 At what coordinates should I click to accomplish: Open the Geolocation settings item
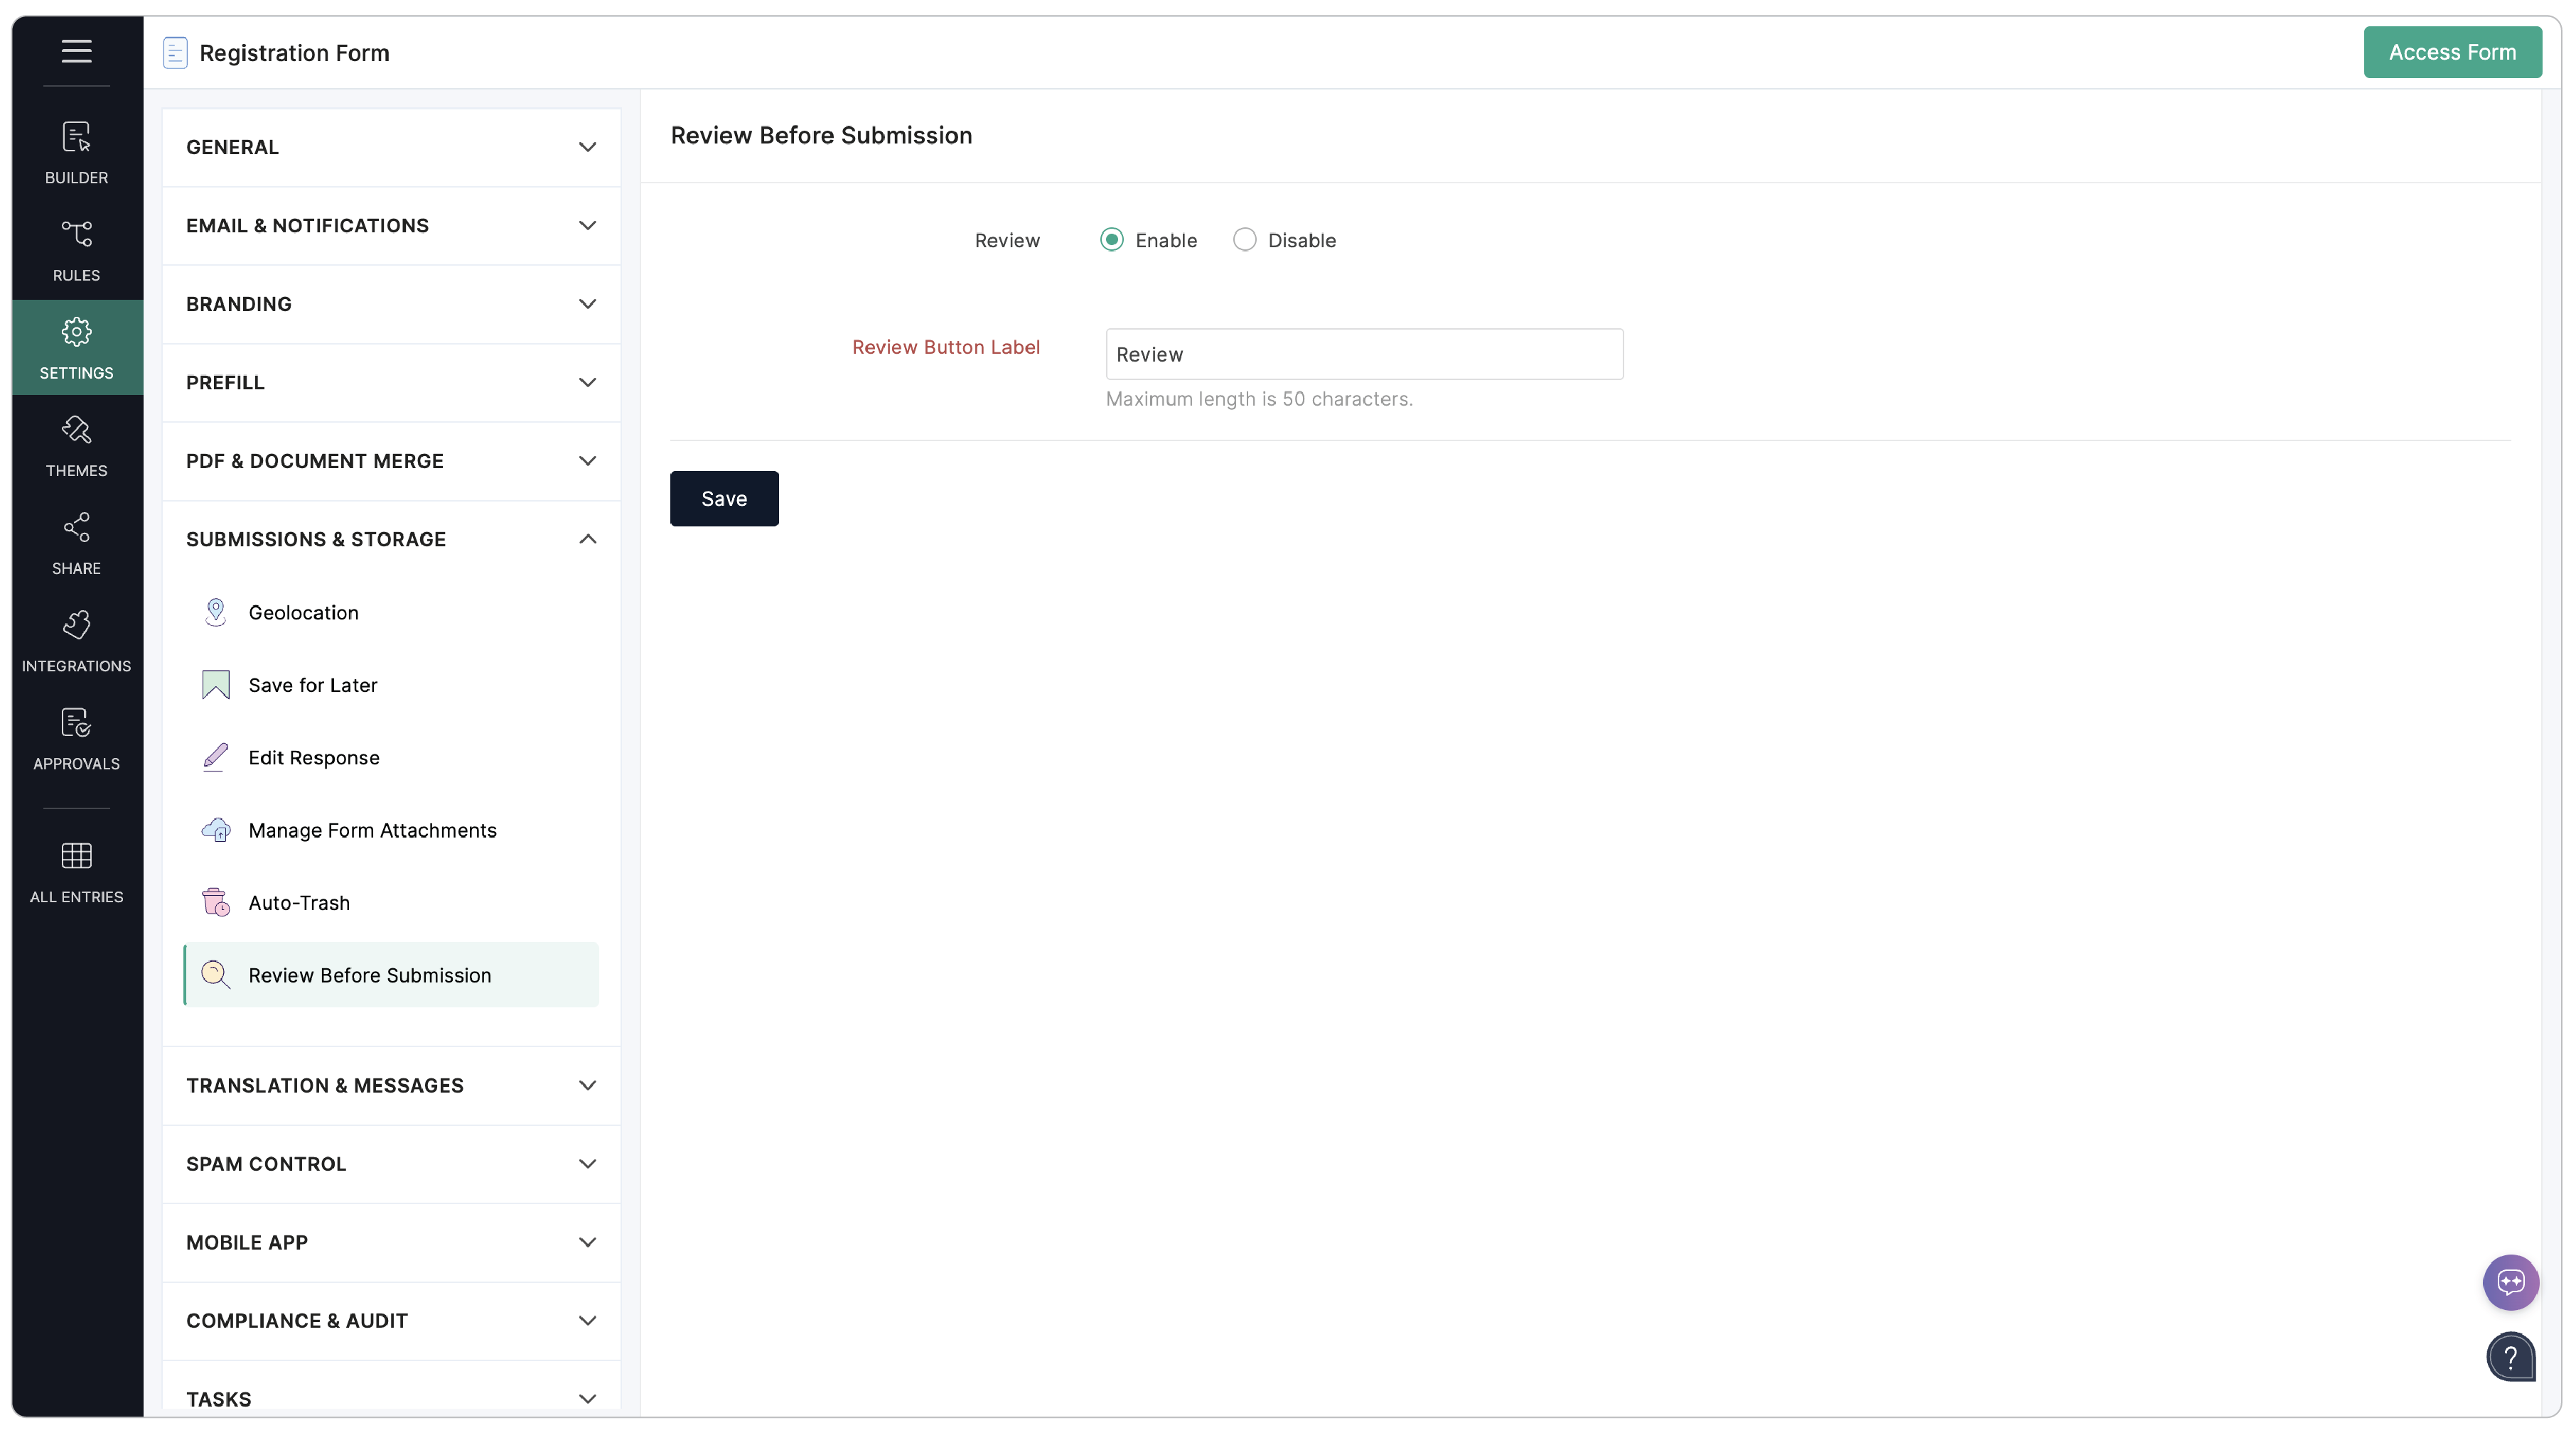click(303, 612)
